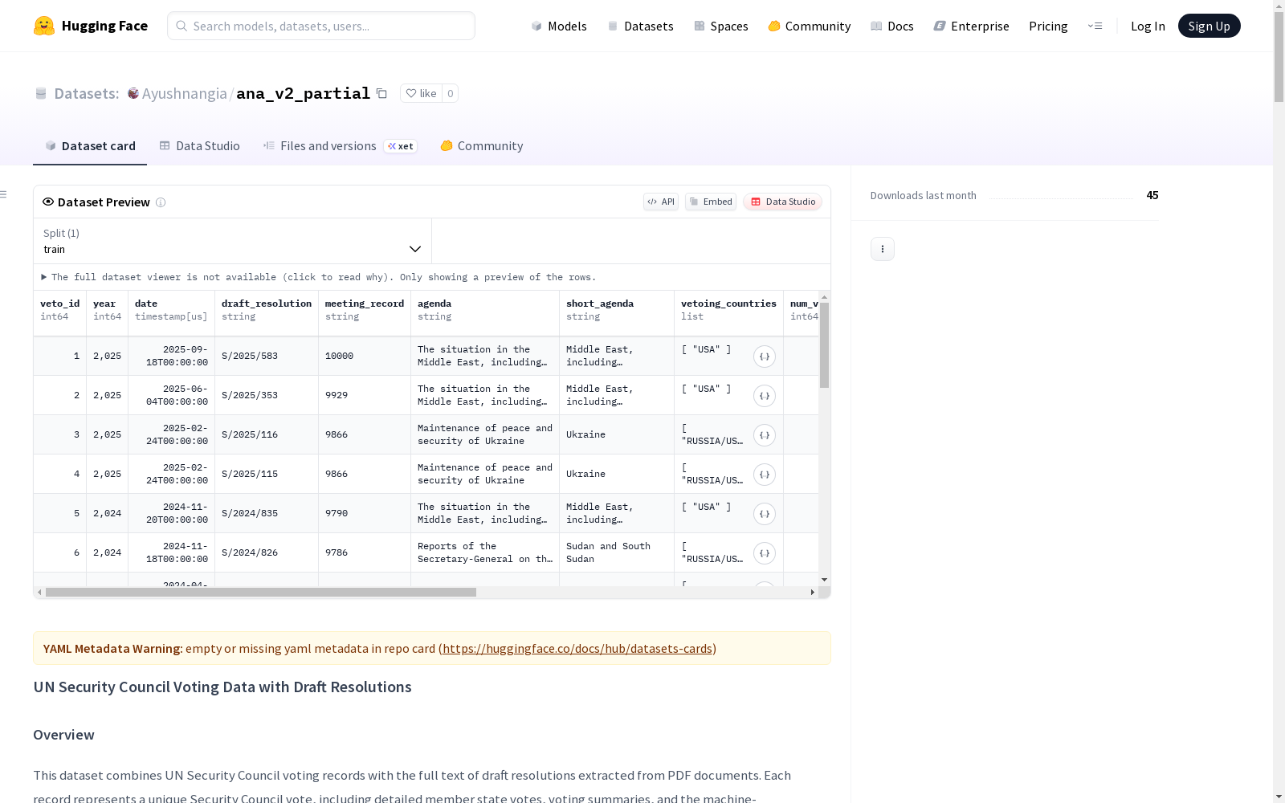
Task: Open Spaces in the top navigation
Action: pyautogui.click(x=721, y=26)
